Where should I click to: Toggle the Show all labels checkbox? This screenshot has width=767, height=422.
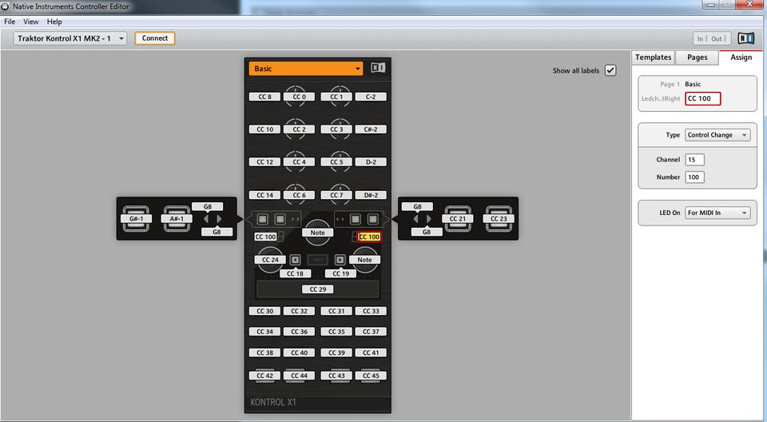[x=610, y=70]
